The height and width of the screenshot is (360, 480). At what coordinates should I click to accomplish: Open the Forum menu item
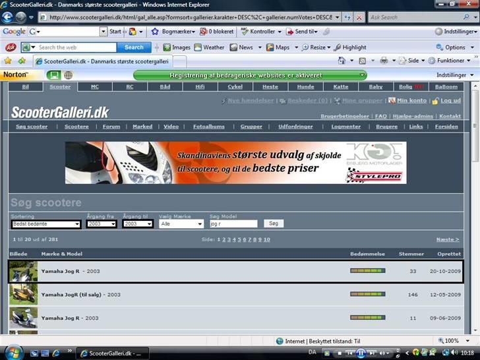[x=111, y=126]
